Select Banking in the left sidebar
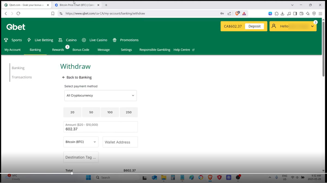Screen dimensions: 327x183 click(18, 68)
